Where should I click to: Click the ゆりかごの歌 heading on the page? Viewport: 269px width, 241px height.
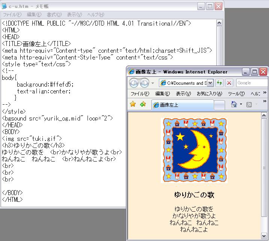pyautogui.click(x=194, y=195)
